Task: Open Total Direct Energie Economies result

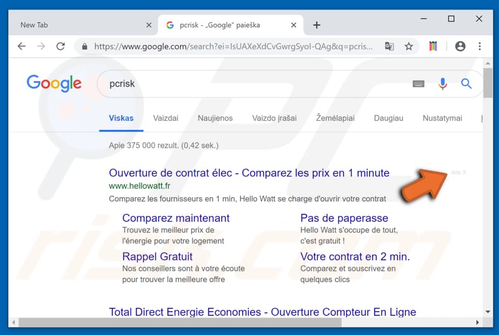Action: coord(263,312)
